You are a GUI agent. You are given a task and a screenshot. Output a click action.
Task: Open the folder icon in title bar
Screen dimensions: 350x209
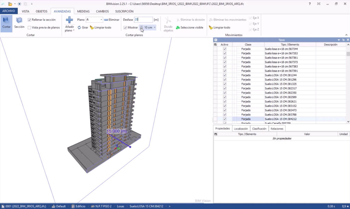(10, 4)
